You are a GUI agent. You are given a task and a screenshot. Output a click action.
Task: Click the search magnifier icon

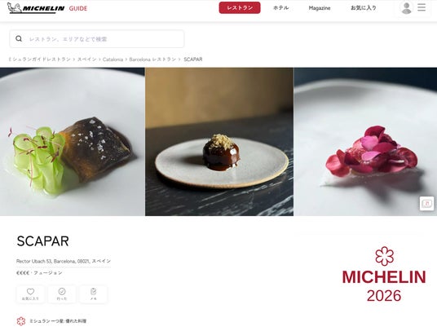pyautogui.click(x=19, y=39)
